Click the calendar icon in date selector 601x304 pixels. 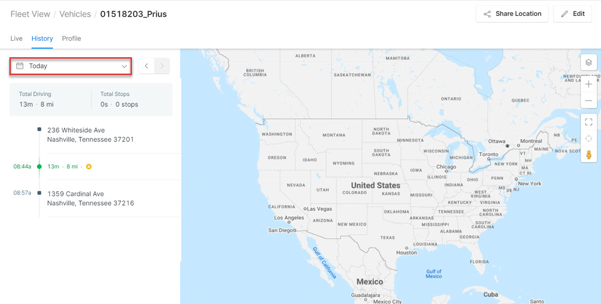[x=20, y=66]
